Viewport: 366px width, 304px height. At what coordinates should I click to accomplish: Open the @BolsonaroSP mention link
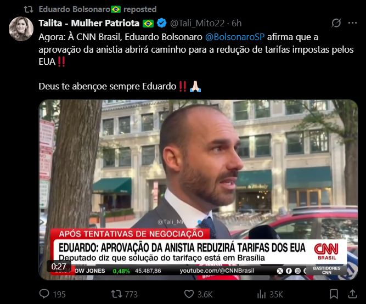coord(235,37)
